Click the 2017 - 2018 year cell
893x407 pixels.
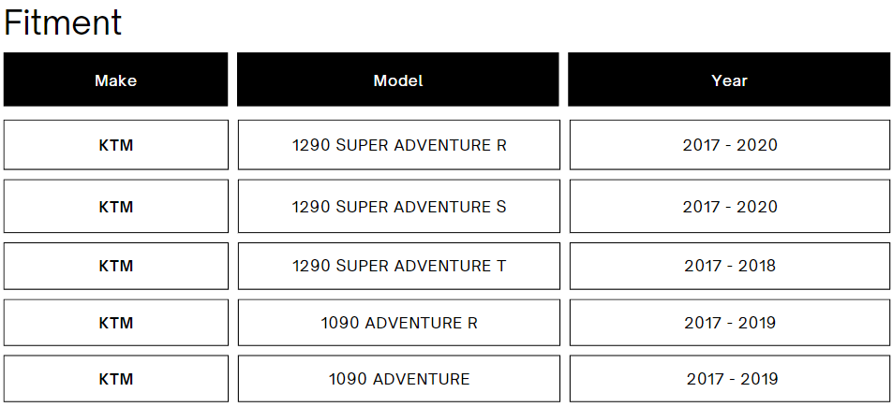tap(730, 266)
